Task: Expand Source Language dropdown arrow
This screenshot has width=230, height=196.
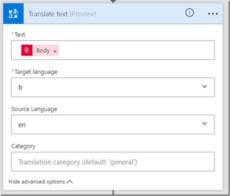Action: [x=204, y=124]
